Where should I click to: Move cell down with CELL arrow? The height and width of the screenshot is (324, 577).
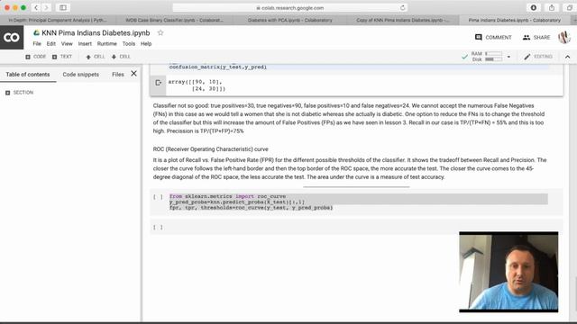121,57
